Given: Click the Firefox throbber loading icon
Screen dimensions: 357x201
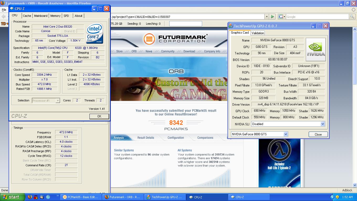Looking at the screenshot, I should (x=354, y=10).
